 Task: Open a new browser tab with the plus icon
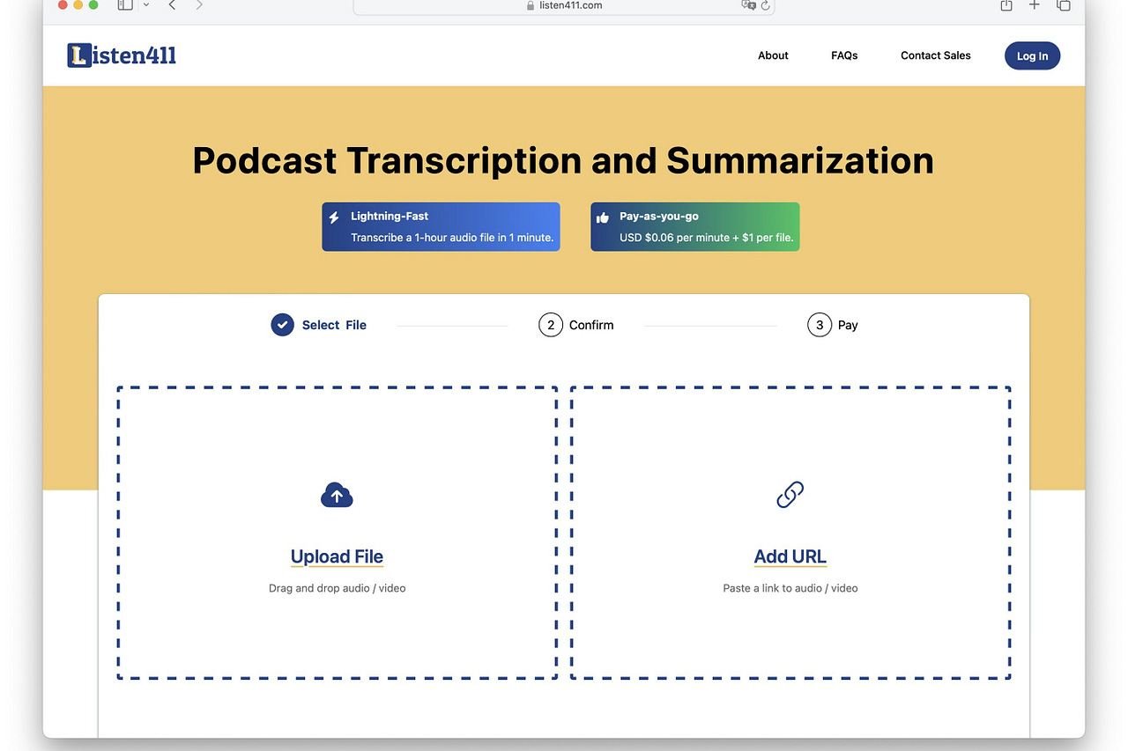click(1034, 6)
